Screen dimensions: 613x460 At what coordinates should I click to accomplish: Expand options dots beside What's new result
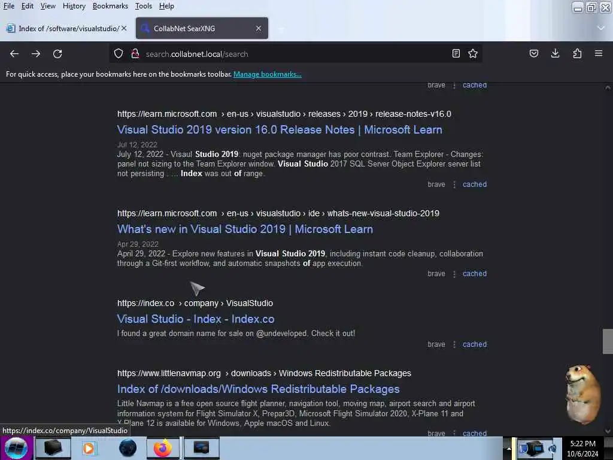(454, 274)
